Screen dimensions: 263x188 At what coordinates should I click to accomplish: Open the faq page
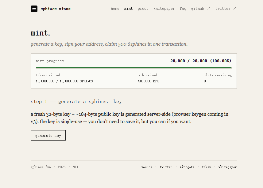[x=183, y=9]
